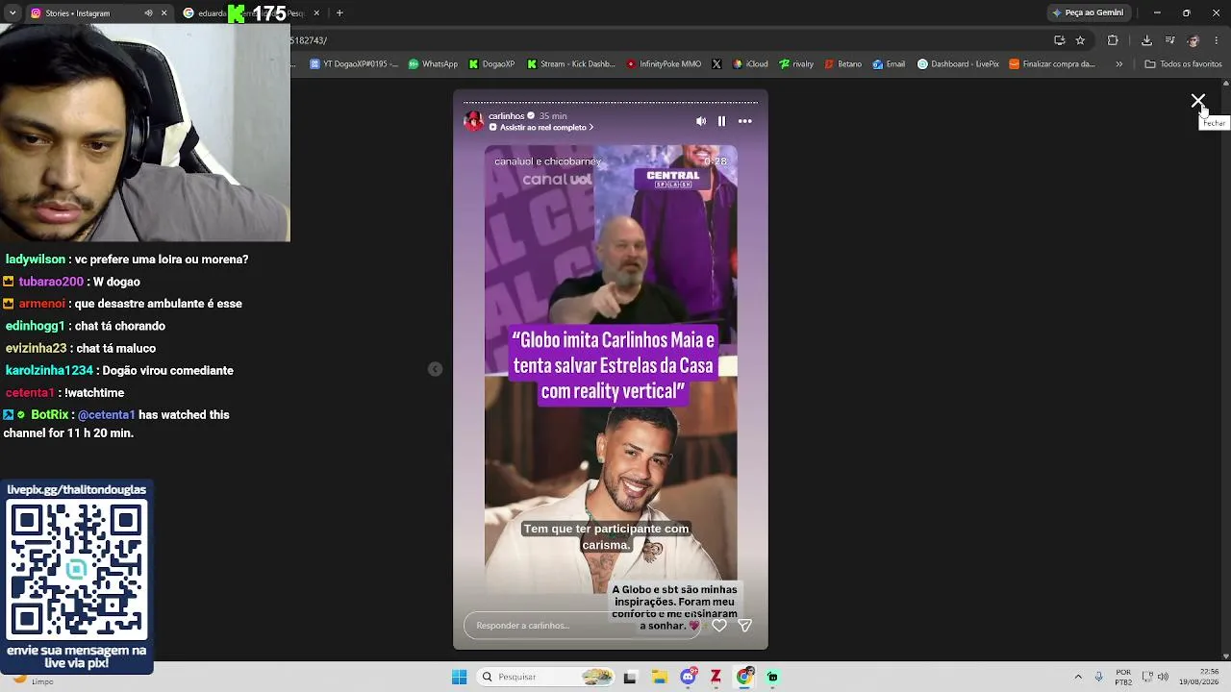Viewport: 1231px width, 692px height.
Task: Open the WhatsApp bookmark
Action: coord(433,64)
